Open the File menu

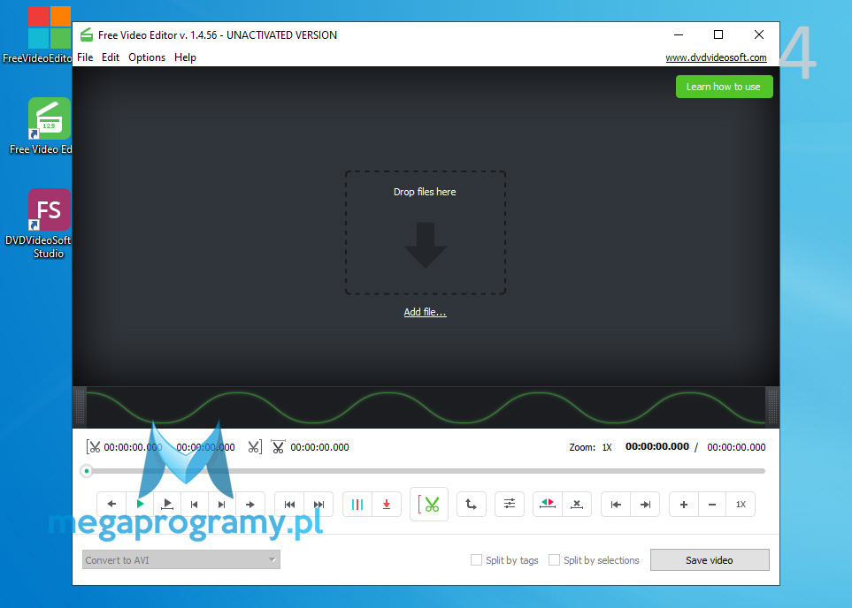[85, 57]
